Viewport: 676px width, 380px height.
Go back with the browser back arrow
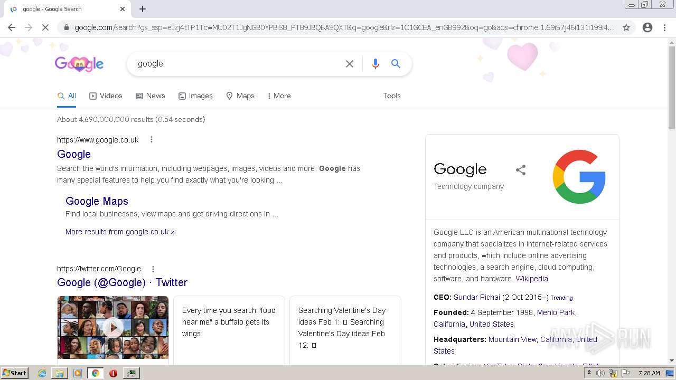pos(12,27)
